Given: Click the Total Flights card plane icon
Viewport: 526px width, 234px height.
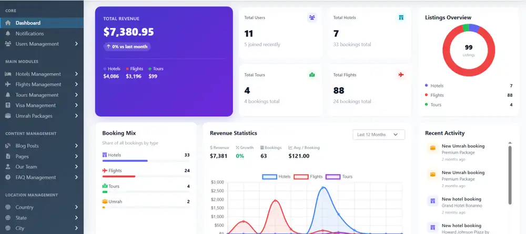Looking at the screenshot, I should [401, 75].
